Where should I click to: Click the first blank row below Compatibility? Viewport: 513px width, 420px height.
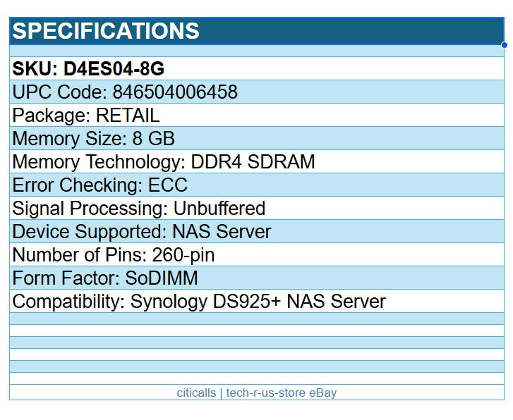click(257, 319)
